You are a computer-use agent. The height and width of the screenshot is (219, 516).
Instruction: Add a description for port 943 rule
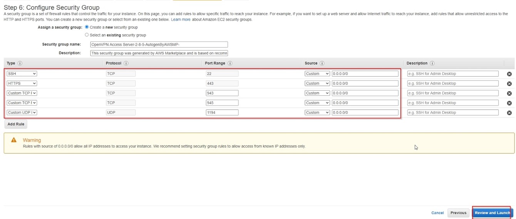coord(453,93)
